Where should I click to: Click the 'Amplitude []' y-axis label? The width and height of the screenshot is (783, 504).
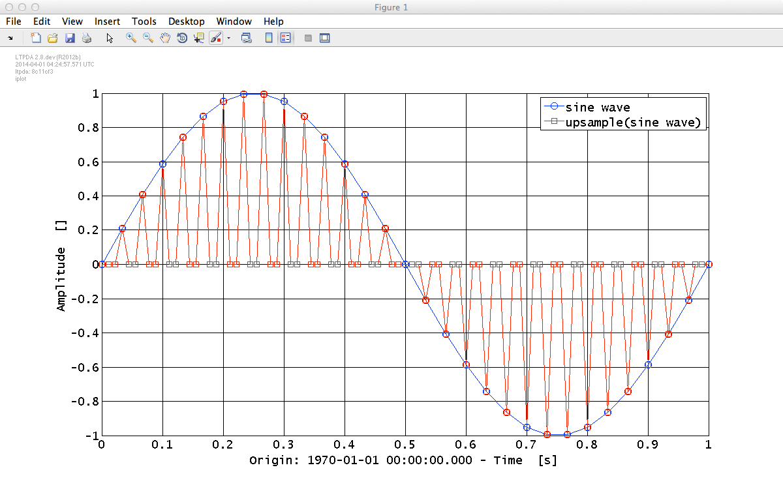pos(61,266)
